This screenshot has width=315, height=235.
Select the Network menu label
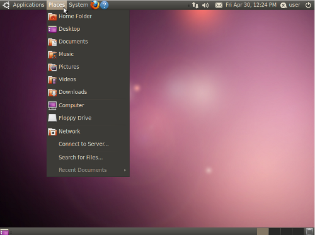(69, 132)
